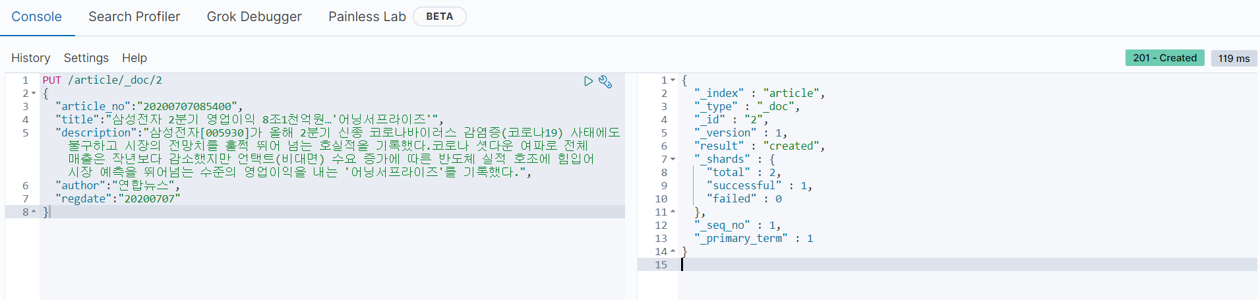The image size is (1260, 300).
Task: Click line number 5 in request gutter
Action: [26, 133]
